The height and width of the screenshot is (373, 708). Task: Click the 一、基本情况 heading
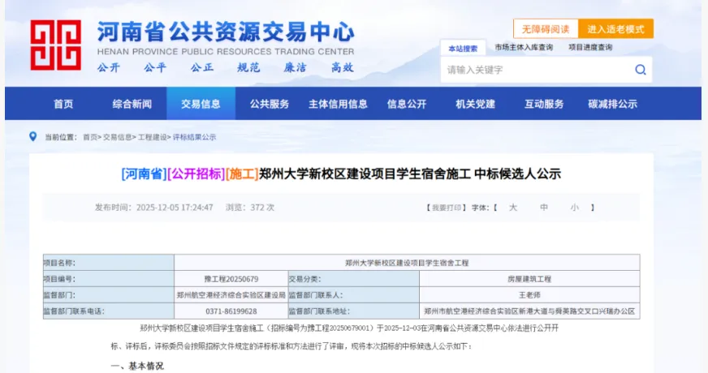pyautogui.click(x=137, y=367)
